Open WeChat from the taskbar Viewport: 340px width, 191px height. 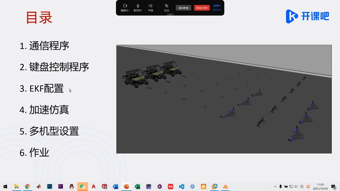point(82,187)
